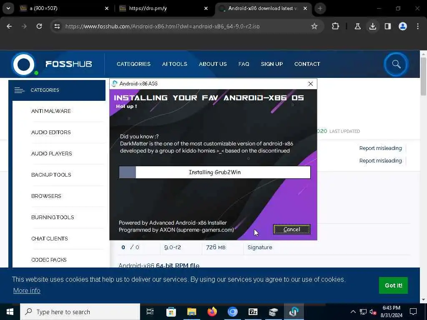427x320 pixels.
Task: Click the 9.0-r2 version cell
Action: click(172, 247)
